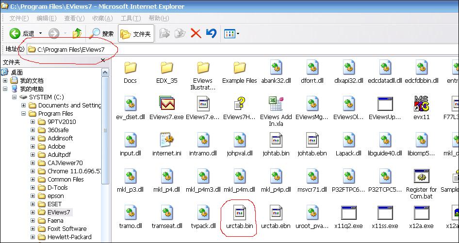Click the address bar path field

click(243, 50)
